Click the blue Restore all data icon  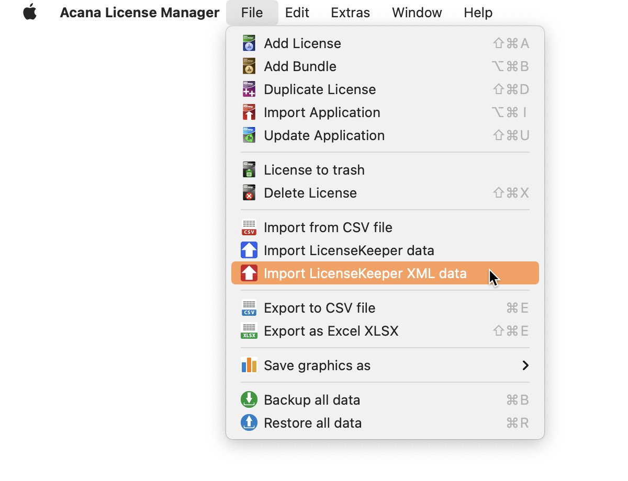249,423
